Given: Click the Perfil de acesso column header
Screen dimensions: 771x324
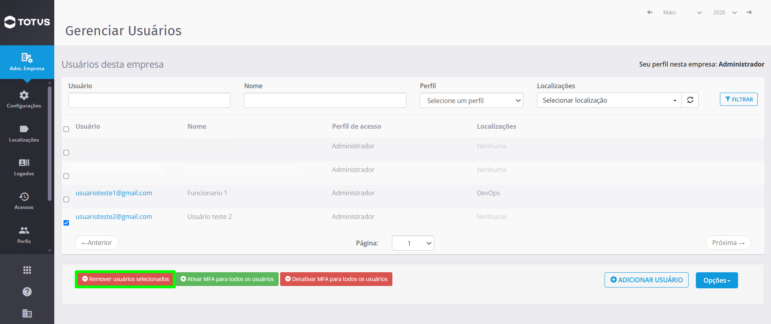Looking at the screenshot, I should (x=357, y=126).
